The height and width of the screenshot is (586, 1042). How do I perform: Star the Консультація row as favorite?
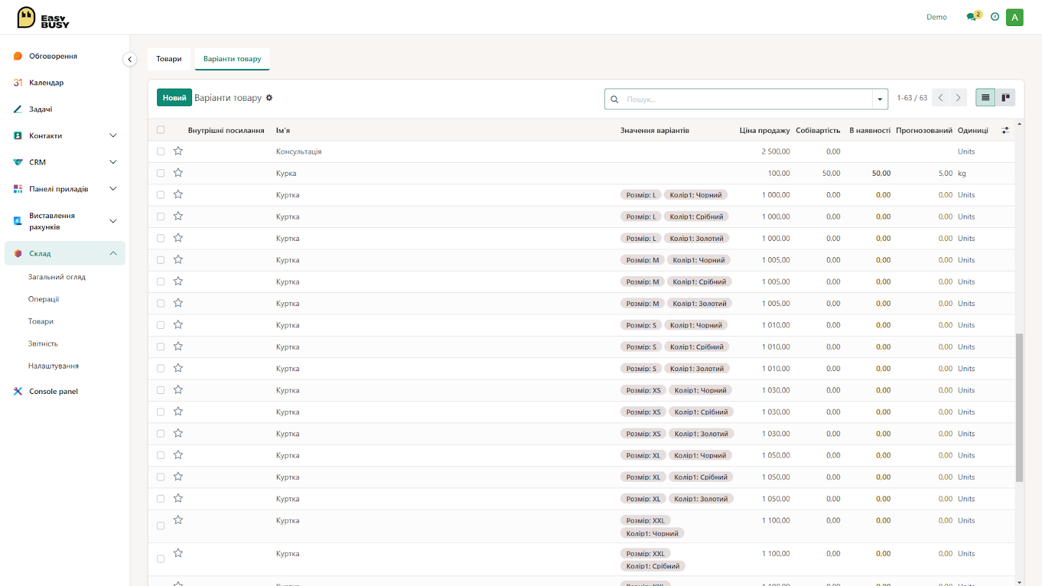click(178, 151)
